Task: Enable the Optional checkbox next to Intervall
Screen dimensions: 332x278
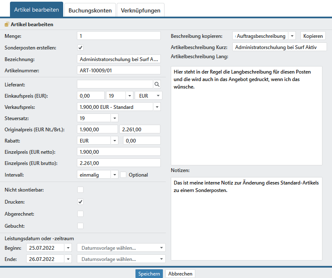Action: 123,175
